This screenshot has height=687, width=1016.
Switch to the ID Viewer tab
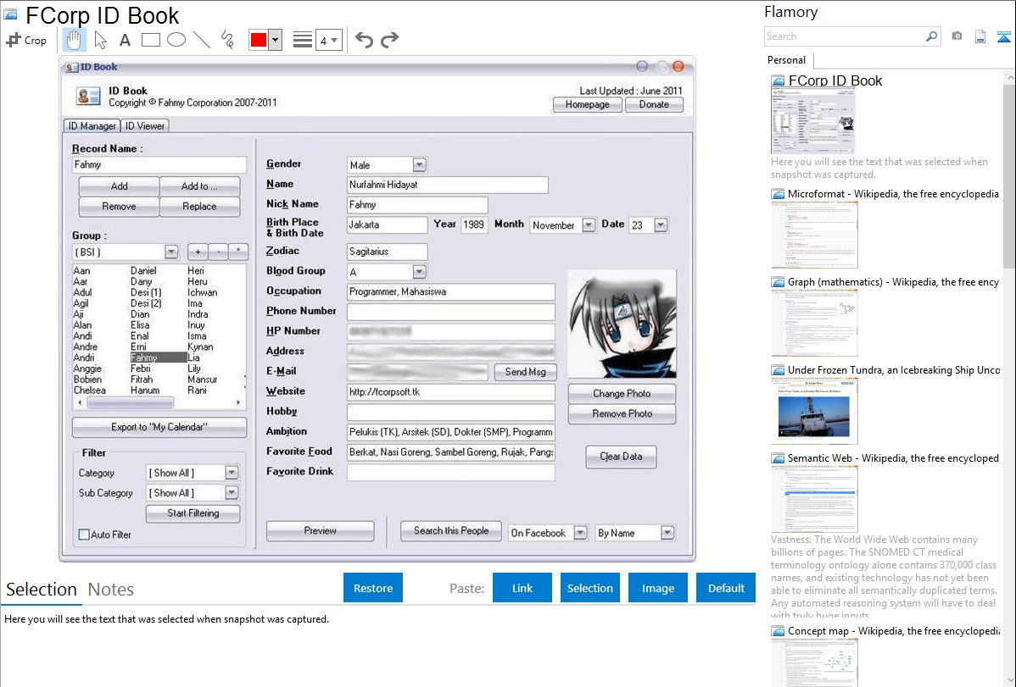[x=144, y=125]
